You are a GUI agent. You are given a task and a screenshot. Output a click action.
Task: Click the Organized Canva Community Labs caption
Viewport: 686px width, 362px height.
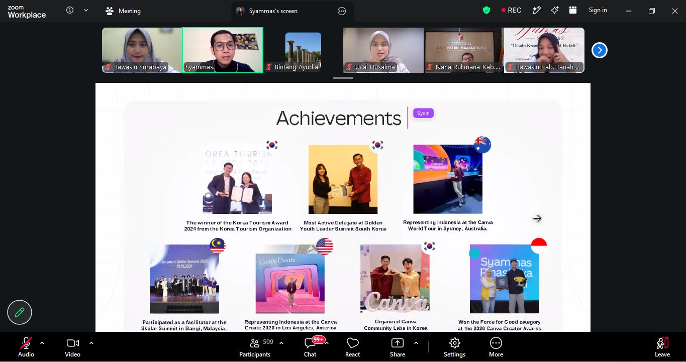(x=396, y=325)
